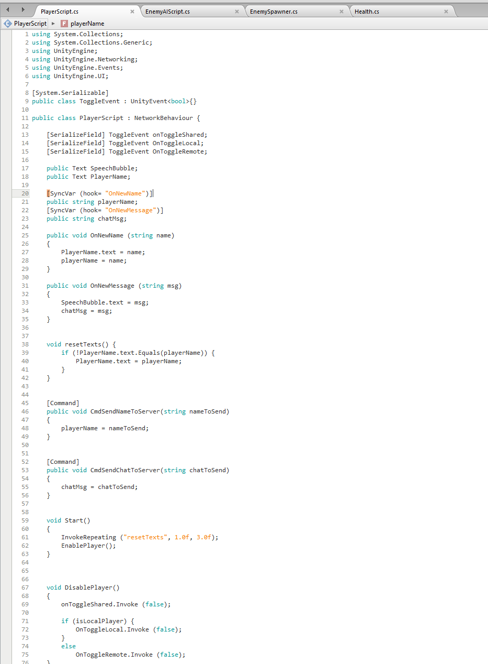Click line number 20 in the gutter
The image size is (488, 664).
(25, 193)
